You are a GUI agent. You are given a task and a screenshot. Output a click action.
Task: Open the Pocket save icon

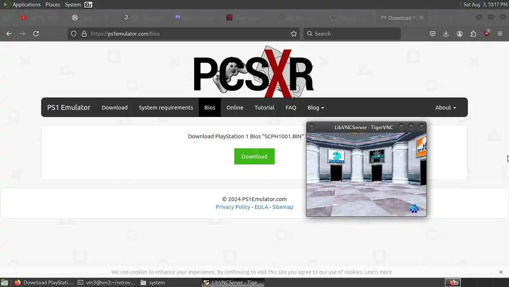433,34
